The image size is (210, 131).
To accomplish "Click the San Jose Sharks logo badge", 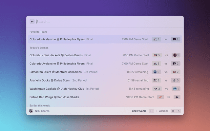I will (x=177, y=97).
